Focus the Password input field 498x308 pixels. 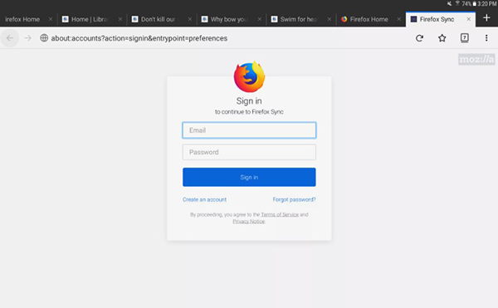click(x=249, y=152)
